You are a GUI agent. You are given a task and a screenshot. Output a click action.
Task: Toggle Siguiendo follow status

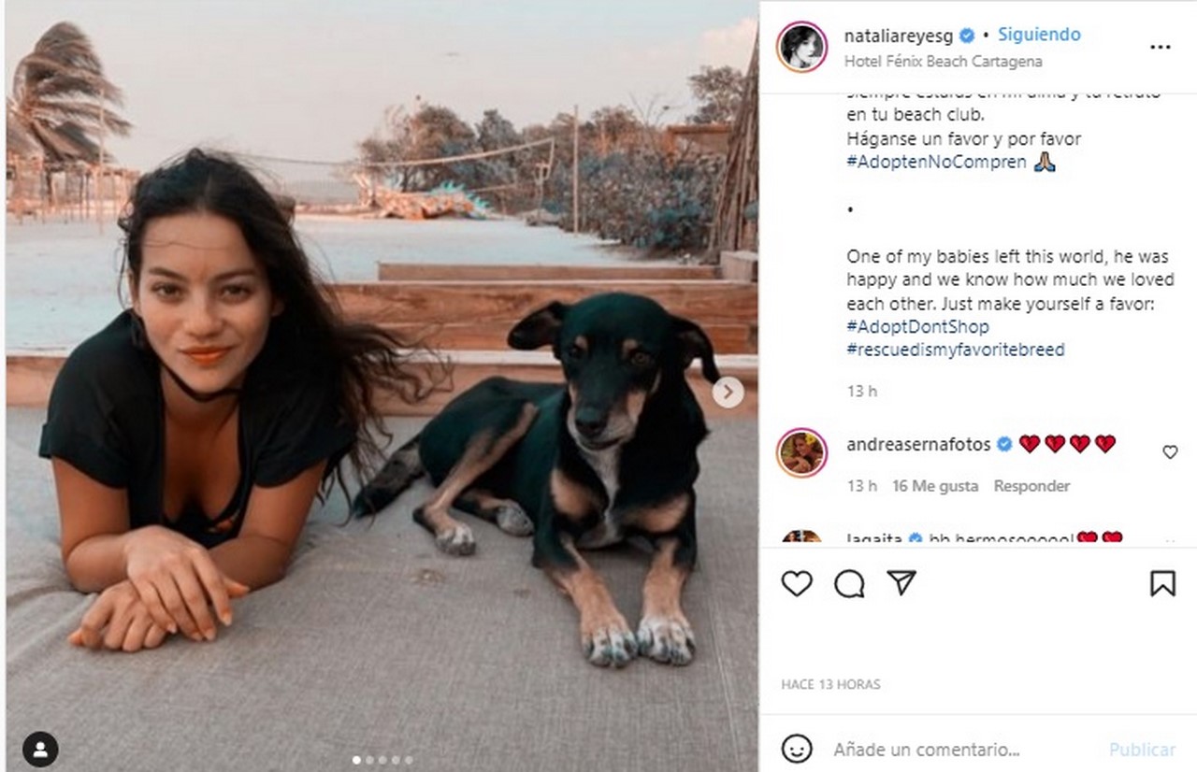pos(1039,35)
